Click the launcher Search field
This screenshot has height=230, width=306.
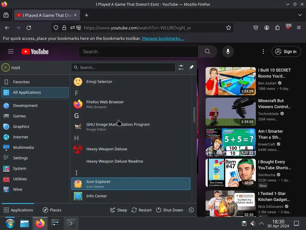(123, 67)
